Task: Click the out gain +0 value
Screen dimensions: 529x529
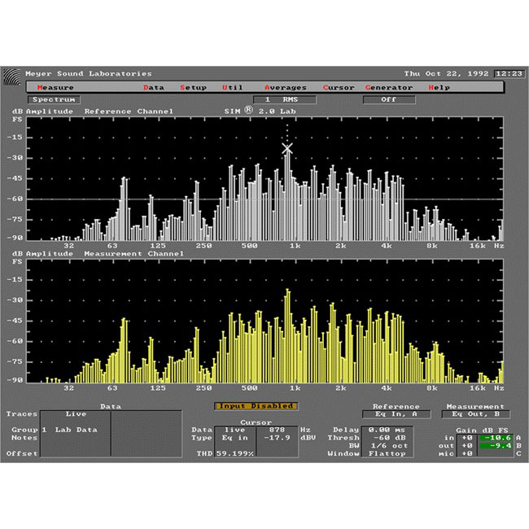Action: coord(467,445)
